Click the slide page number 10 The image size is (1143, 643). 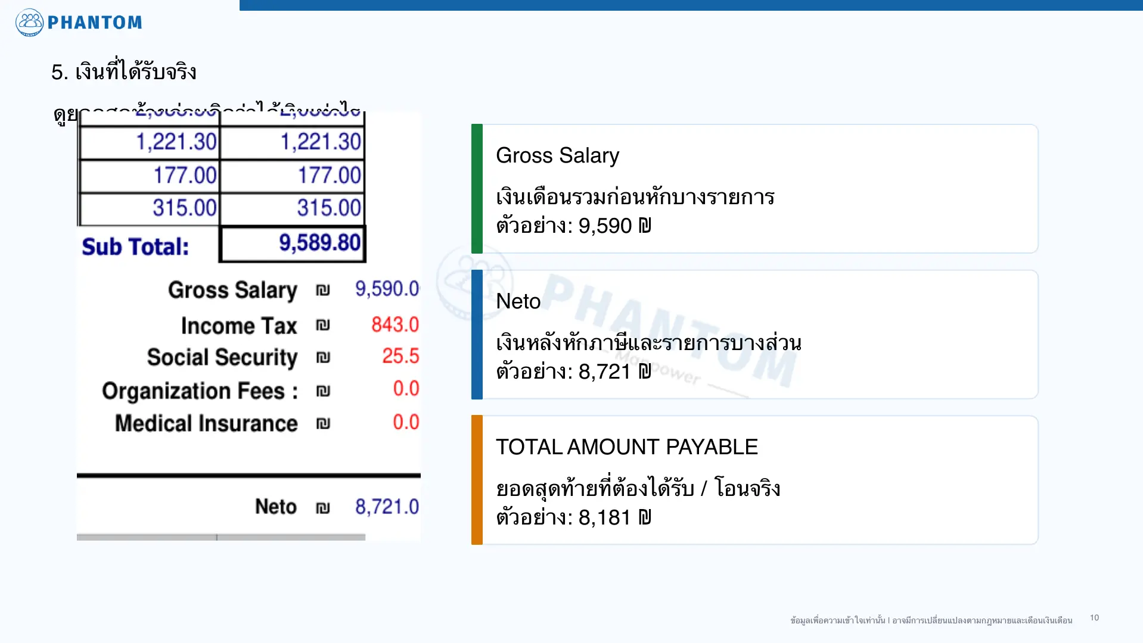click(x=1094, y=617)
